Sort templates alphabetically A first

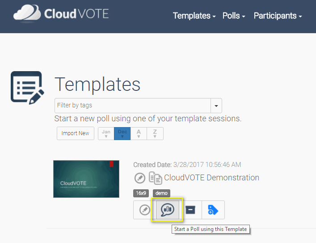(x=139, y=133)
